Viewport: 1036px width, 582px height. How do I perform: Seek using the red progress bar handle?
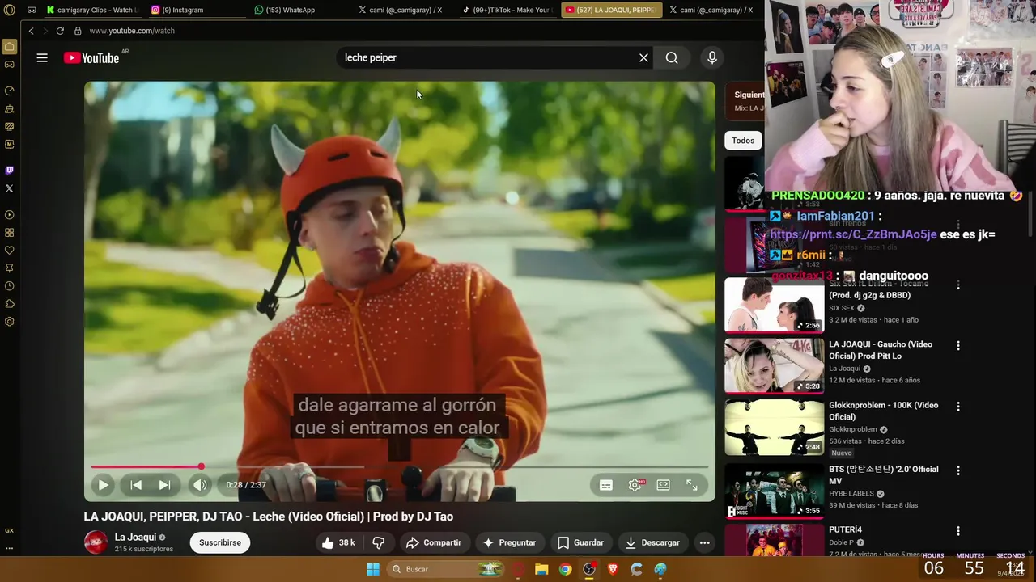(201, 466)
